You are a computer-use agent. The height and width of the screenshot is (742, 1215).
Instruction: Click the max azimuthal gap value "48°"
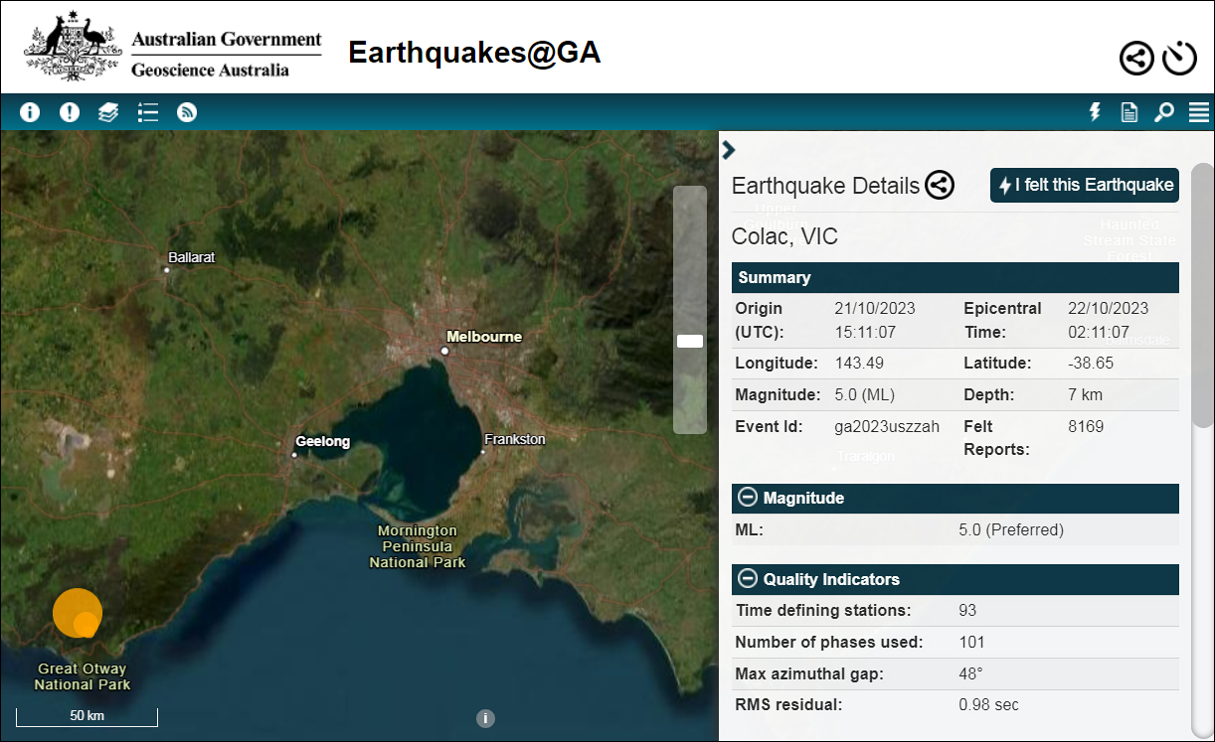pyautogui.click(x=970, y=674)
